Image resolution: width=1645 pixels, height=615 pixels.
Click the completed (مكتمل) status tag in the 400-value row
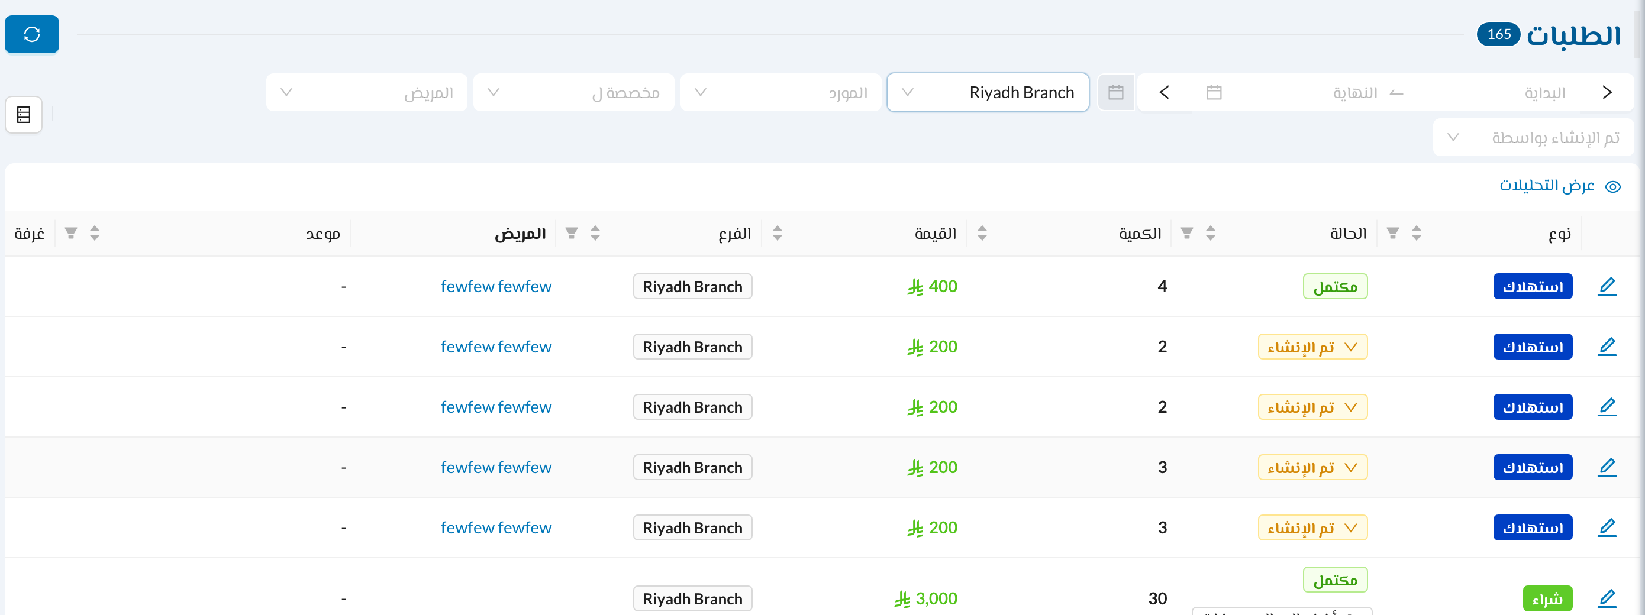tap(1335, 286)
